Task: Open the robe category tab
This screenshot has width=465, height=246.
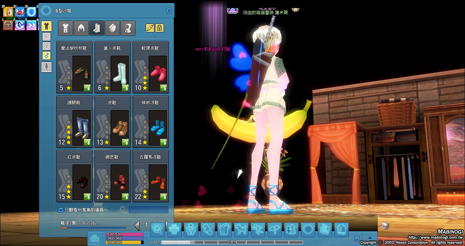Action: (128, 28)
